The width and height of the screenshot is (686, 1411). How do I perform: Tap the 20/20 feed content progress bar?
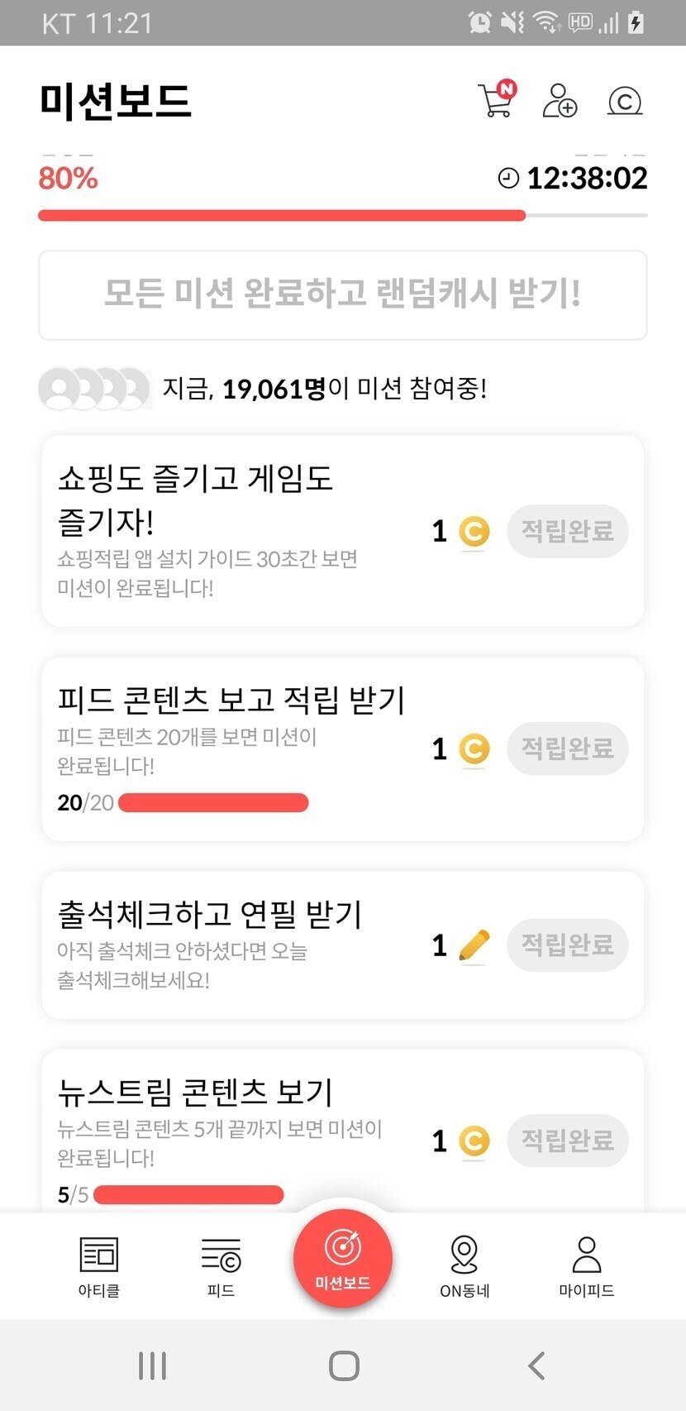tap(213, 802)
